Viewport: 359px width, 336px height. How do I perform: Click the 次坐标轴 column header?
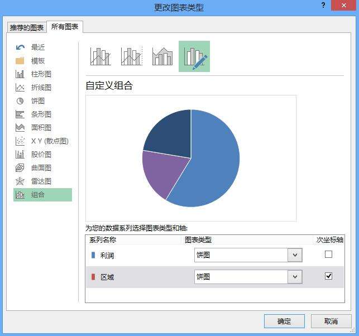(330, 239)
